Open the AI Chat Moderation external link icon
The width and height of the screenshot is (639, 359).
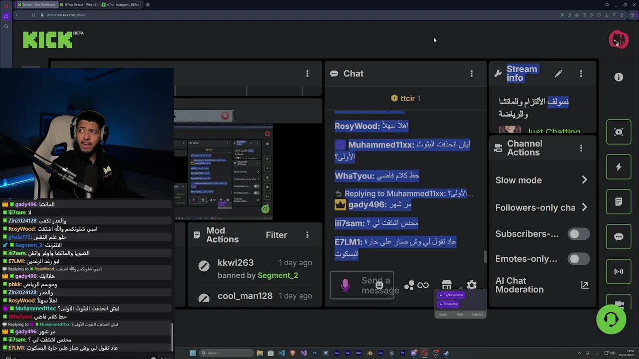(x=585, y=285)
